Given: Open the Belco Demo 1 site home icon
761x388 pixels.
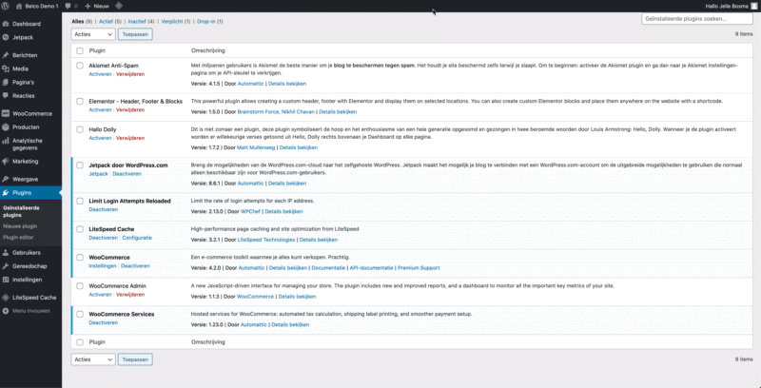Looking at the screenshot, I should coord(19,6).
